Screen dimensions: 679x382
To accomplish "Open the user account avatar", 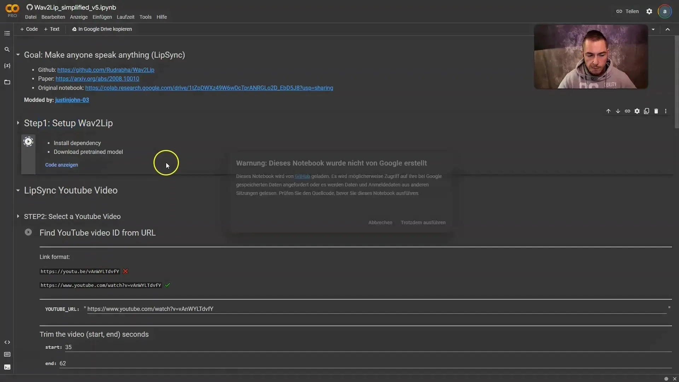I will (665, 11).
